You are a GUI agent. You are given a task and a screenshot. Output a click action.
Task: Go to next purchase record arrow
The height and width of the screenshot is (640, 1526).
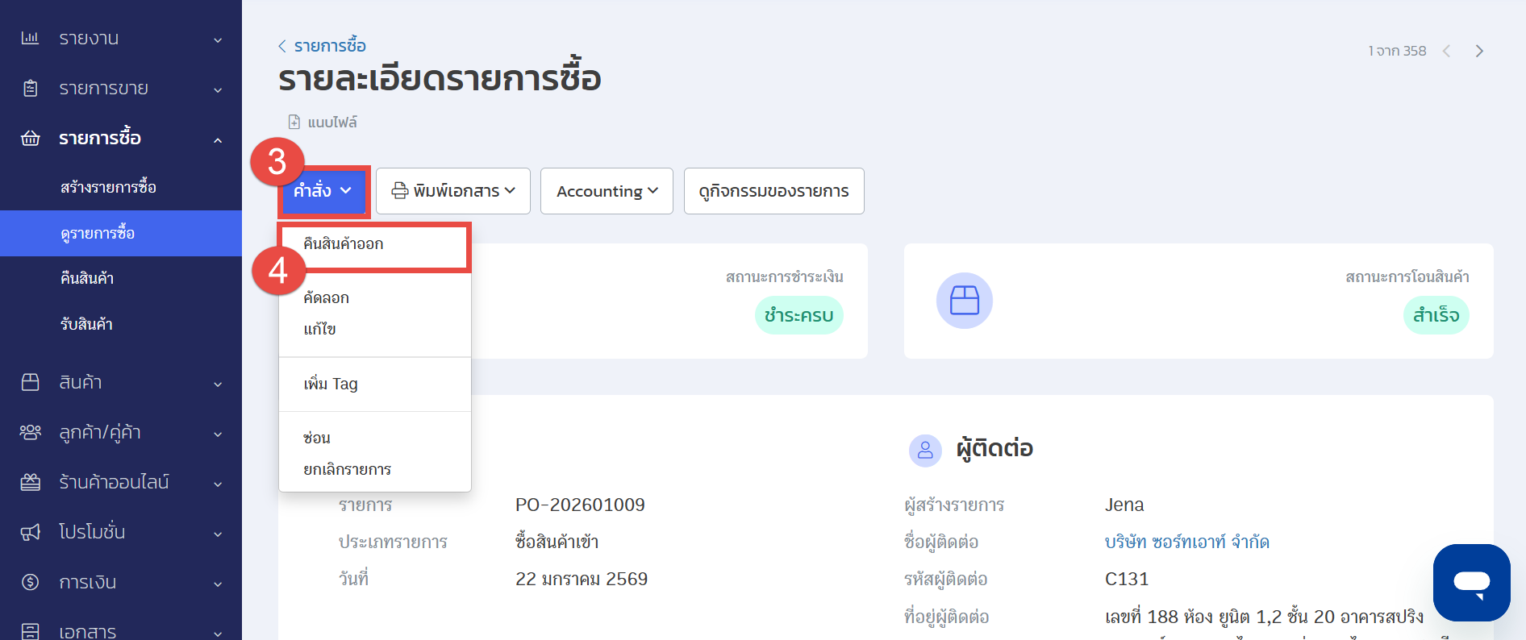click(x=1479, y=51)
